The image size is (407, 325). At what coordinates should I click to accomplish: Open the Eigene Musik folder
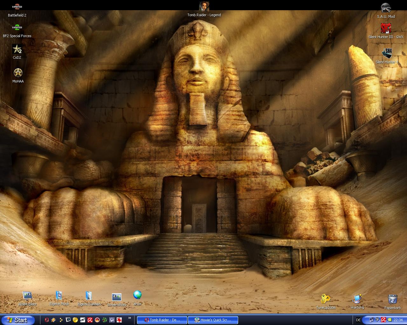(59, 296)
